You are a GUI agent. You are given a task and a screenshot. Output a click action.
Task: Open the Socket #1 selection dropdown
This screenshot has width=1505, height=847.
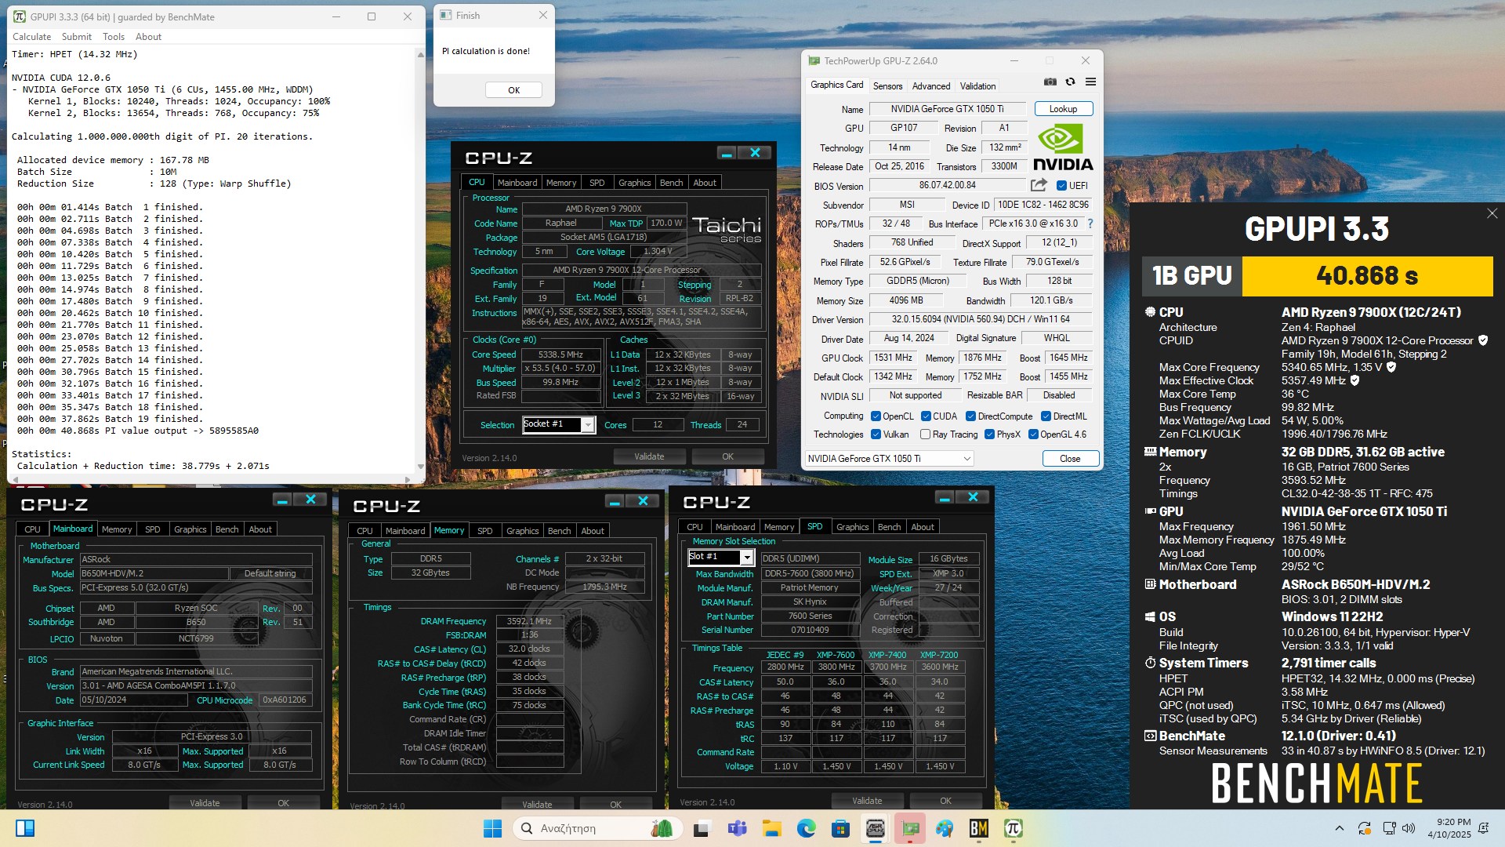click(558, 424)
